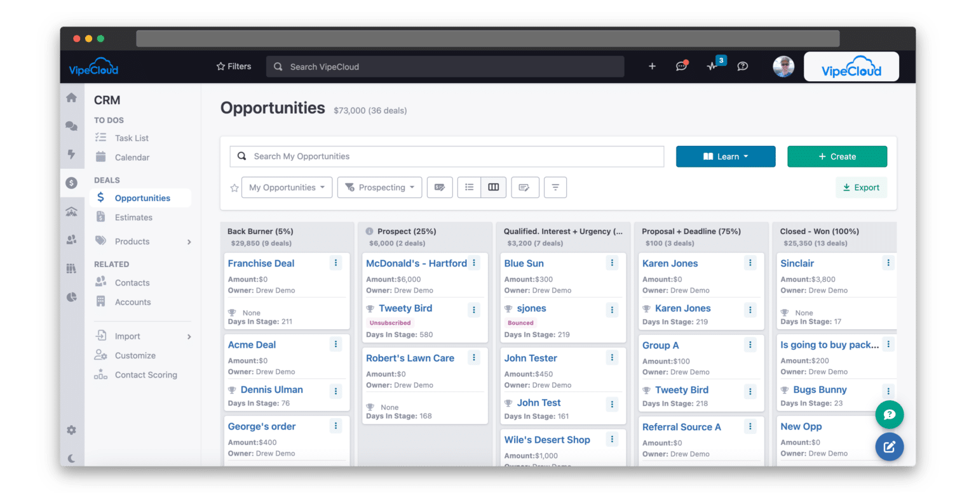The height and width of the screenshot is (493, 976).
Task: Click the plus icon in the top bar
Action: (x=652, y=66)
